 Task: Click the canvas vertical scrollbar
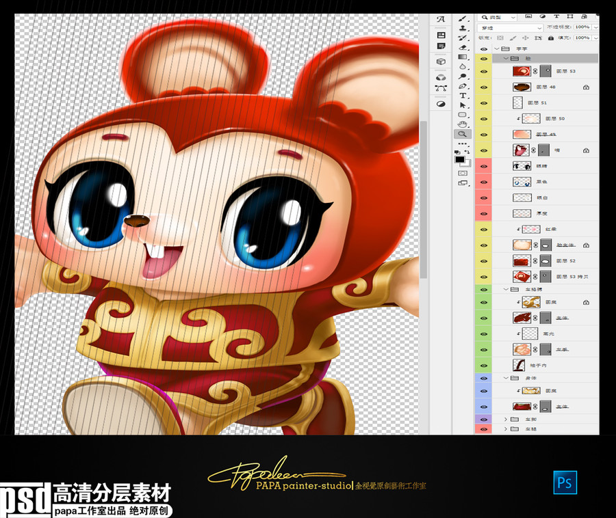pyautogui.click(x=423, y=200)
